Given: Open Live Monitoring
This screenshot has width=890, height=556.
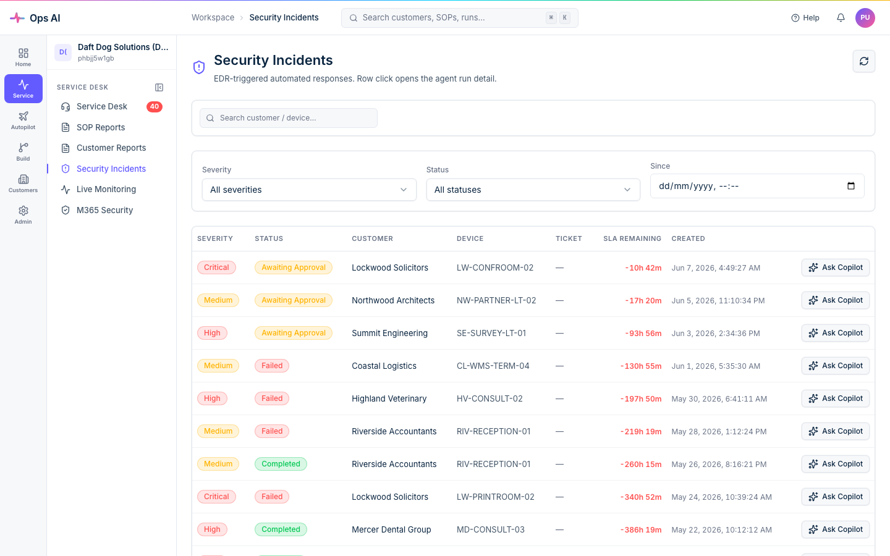Looking at the screenshot, I should tap(111, 190).
